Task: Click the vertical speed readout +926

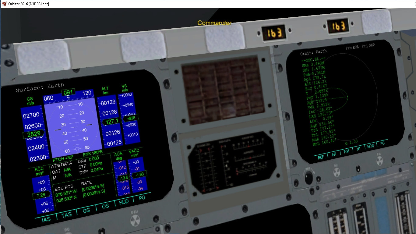Action: 131,118
